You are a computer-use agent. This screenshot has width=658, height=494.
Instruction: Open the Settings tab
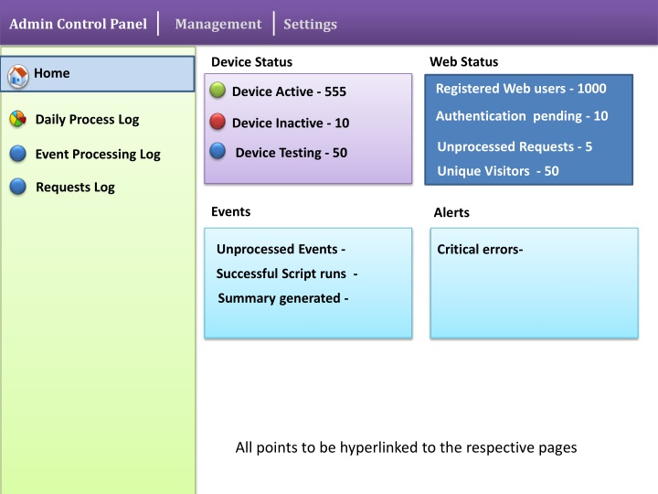(310, 24)
